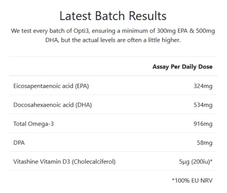Screen dimensions: 227x193
Task: Select Docosahexaenoic acid (DHA) row label
Action: coord(53,105)
